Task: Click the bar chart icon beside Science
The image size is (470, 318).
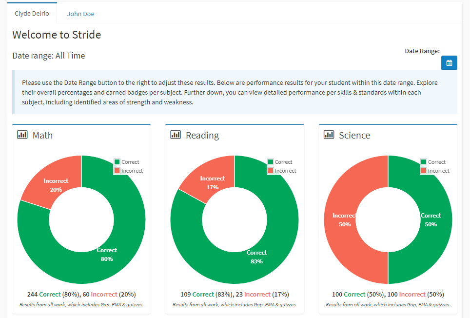Action: (329, 135)
